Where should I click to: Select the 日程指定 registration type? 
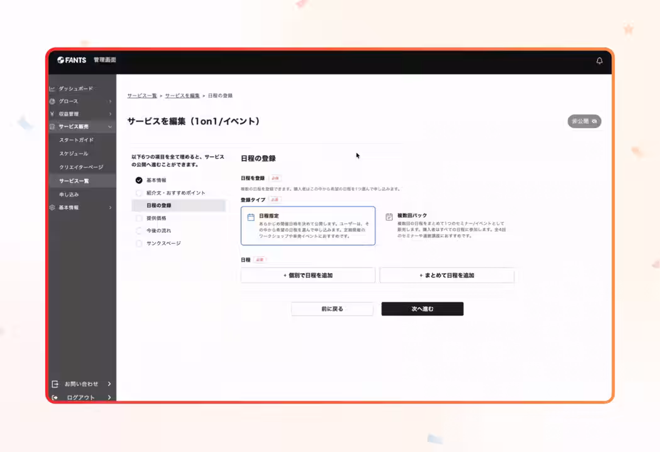click(x=308, y=226)
